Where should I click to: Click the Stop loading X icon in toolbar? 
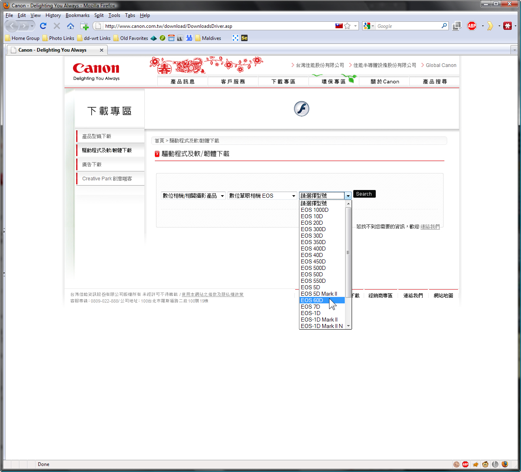57,26
